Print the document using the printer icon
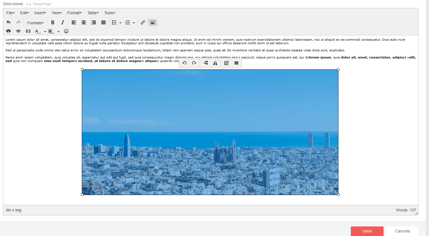The image size is (429, 236). (x=8, y=31)
